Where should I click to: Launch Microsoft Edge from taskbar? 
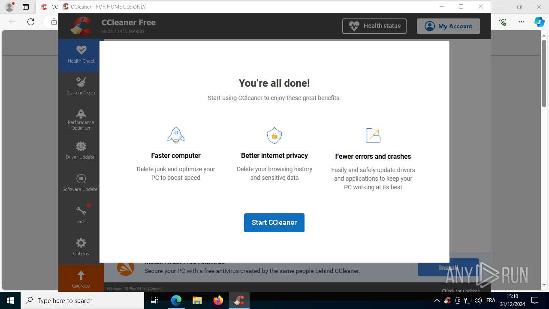click(176, 300)
